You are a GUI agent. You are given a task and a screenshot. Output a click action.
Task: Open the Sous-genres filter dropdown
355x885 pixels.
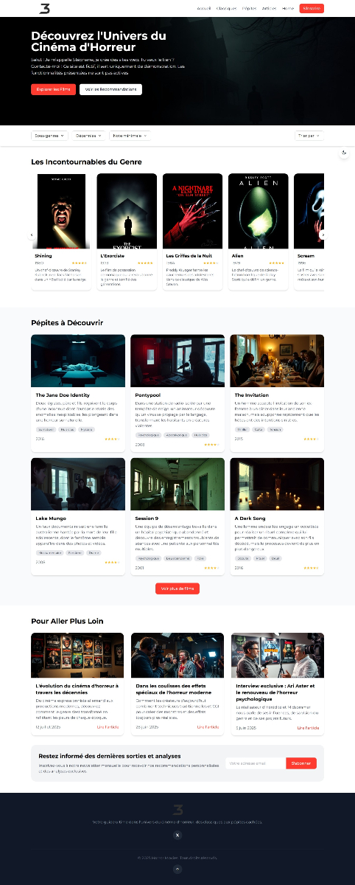50,136
